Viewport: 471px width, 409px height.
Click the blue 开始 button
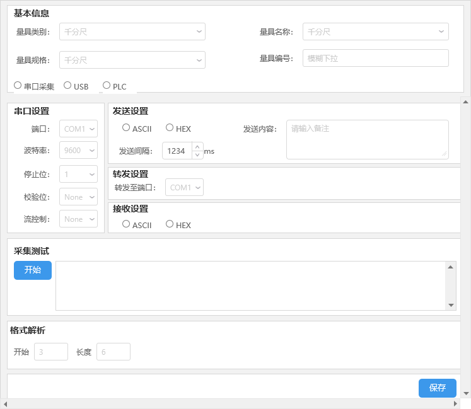click(33, 270)
